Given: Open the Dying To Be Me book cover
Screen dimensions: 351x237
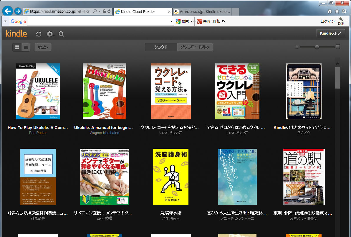Looking at the screenshot, I should point(237,177).
